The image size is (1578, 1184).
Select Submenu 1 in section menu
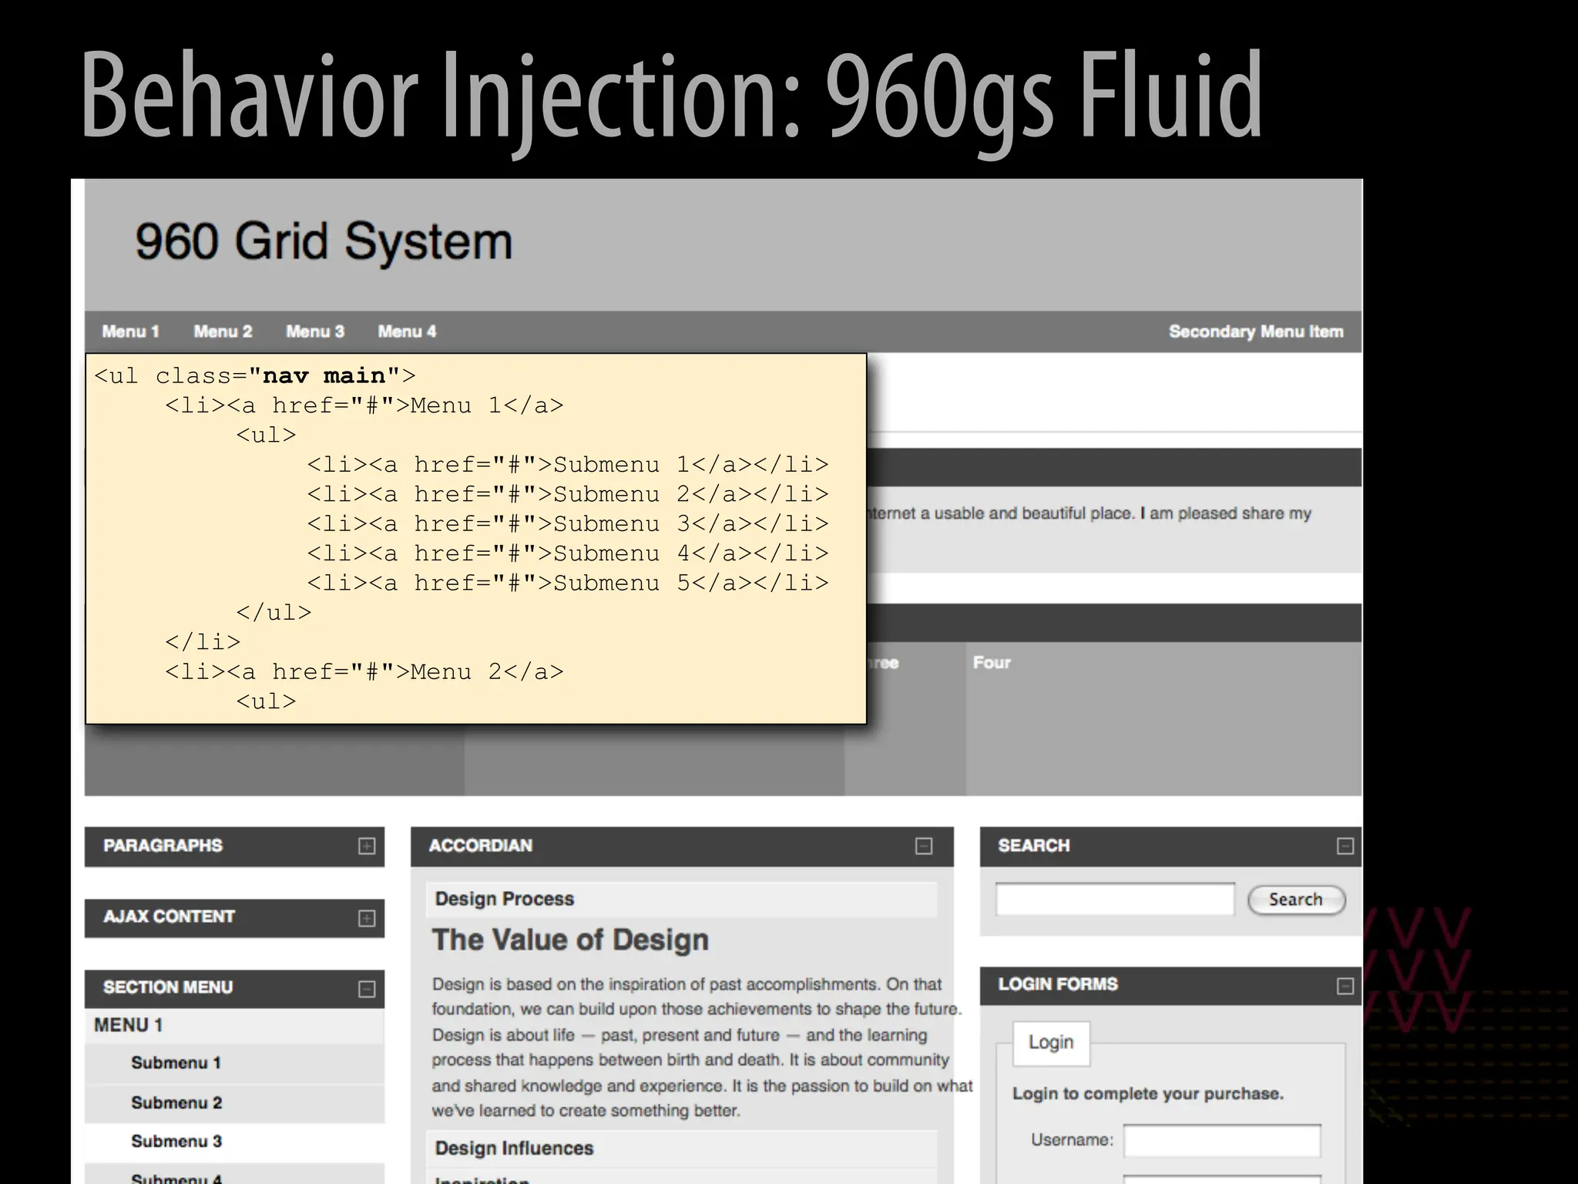tap(234, 1063)
